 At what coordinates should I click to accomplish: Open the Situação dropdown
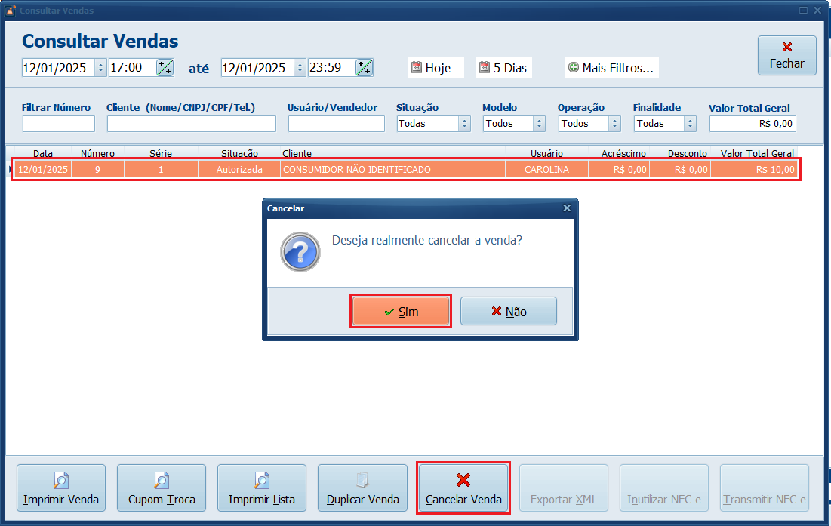coord(466,123)
